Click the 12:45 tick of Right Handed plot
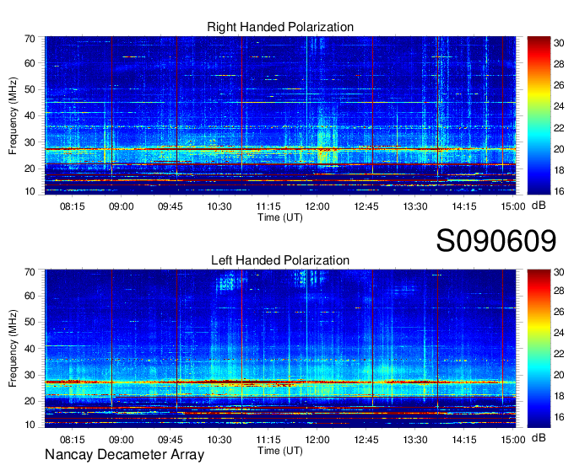 pyautogui.click(x=366, y=206)
